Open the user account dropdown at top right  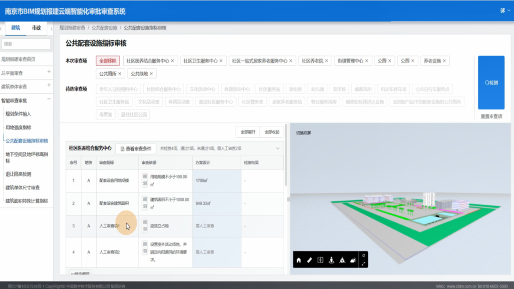click(x=505, y=11)
